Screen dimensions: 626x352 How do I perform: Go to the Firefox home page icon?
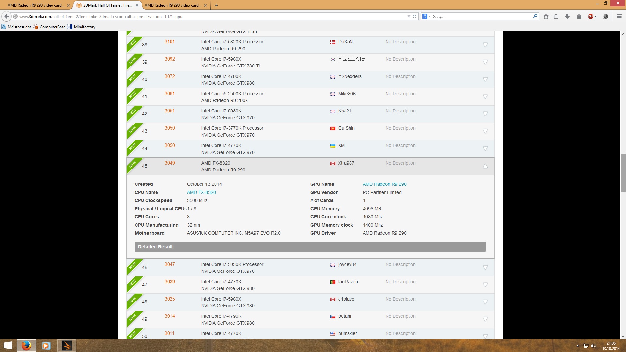[x=579, y=16]
